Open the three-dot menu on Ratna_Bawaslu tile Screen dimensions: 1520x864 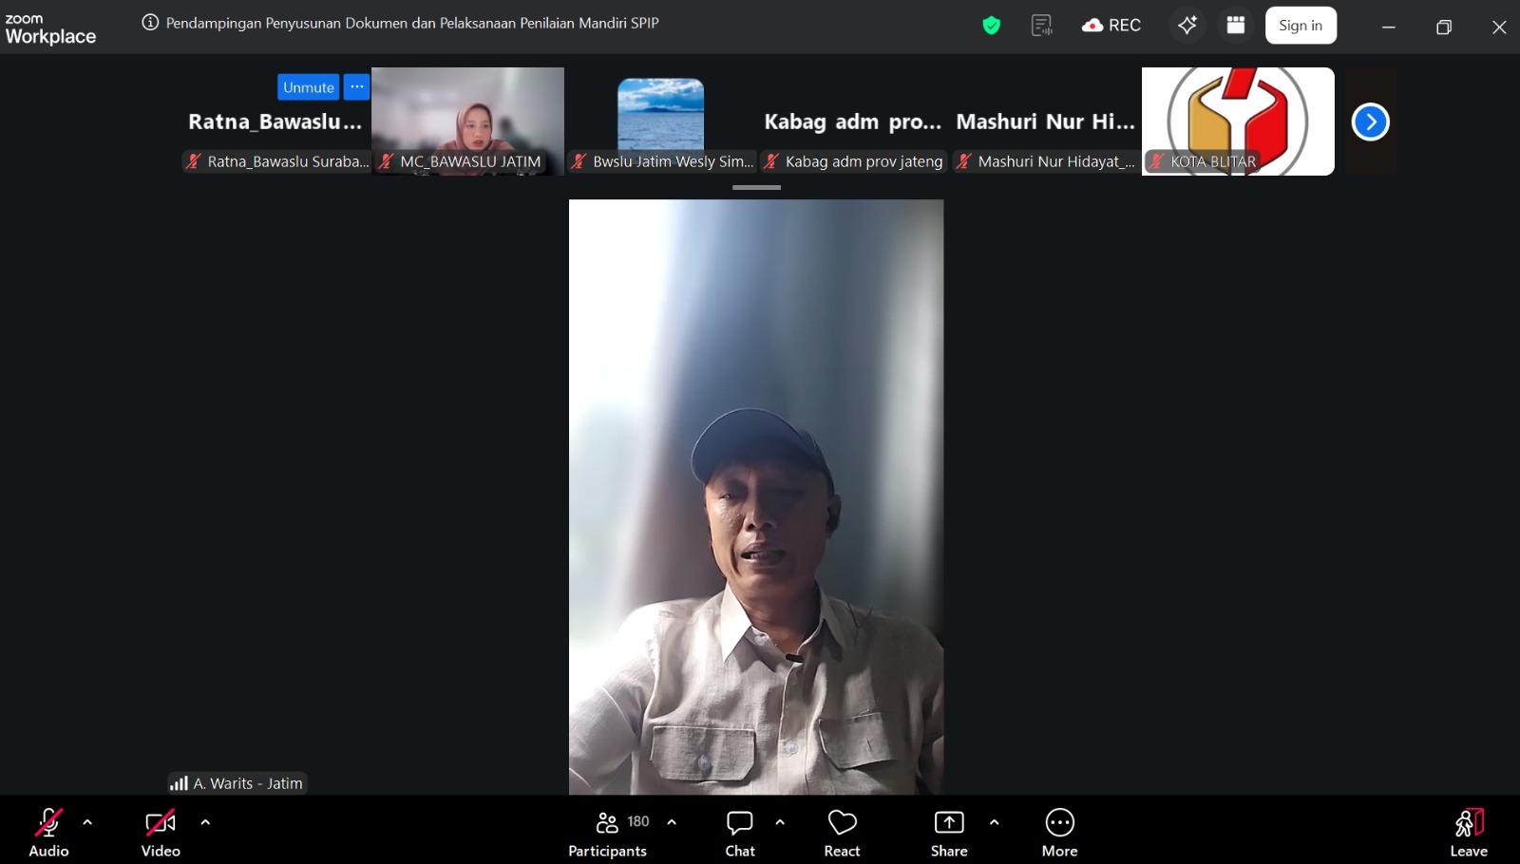[356, 87]
